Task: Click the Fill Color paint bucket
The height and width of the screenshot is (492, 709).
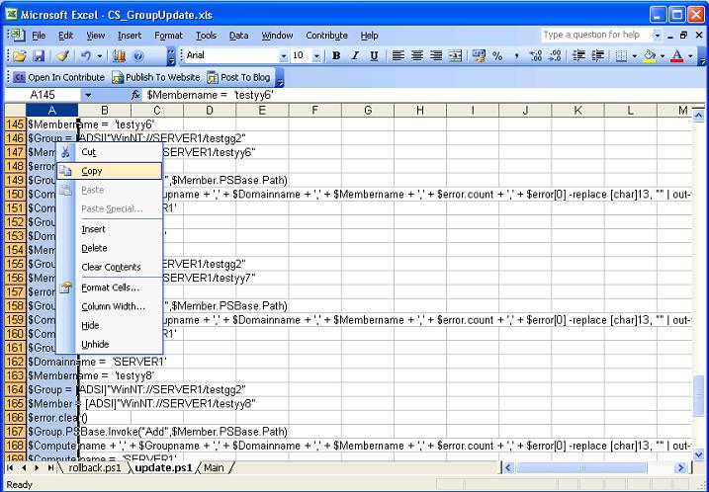Action: (x=650, y=56)
